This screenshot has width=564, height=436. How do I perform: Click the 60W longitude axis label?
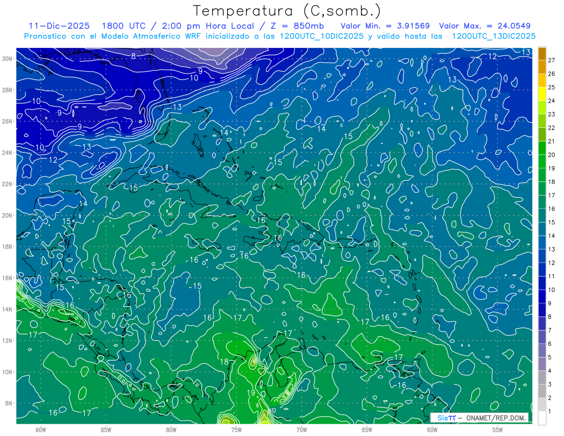tap(432, 430)
